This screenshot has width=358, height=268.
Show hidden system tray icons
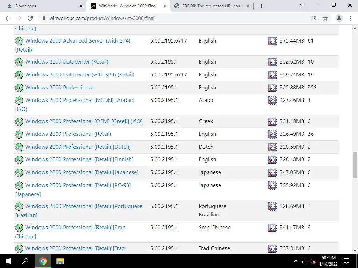(x=296, y=261)
